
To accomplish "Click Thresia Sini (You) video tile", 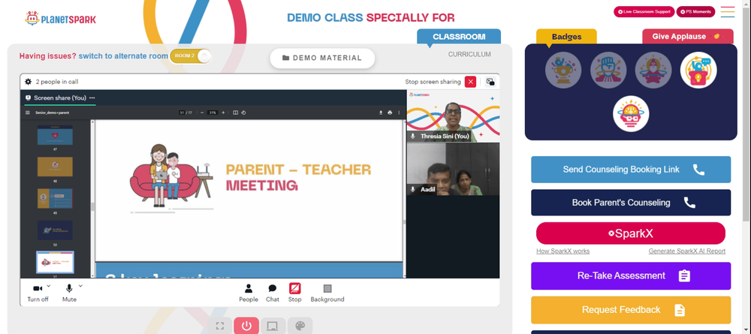I will point(453,116).
